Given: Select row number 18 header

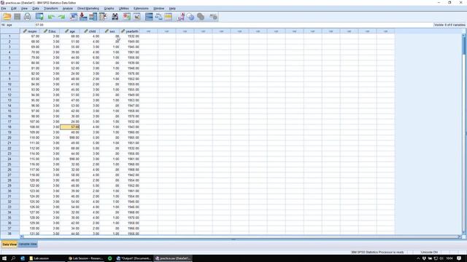Looking at the screenshot, I should pos(9,127).
